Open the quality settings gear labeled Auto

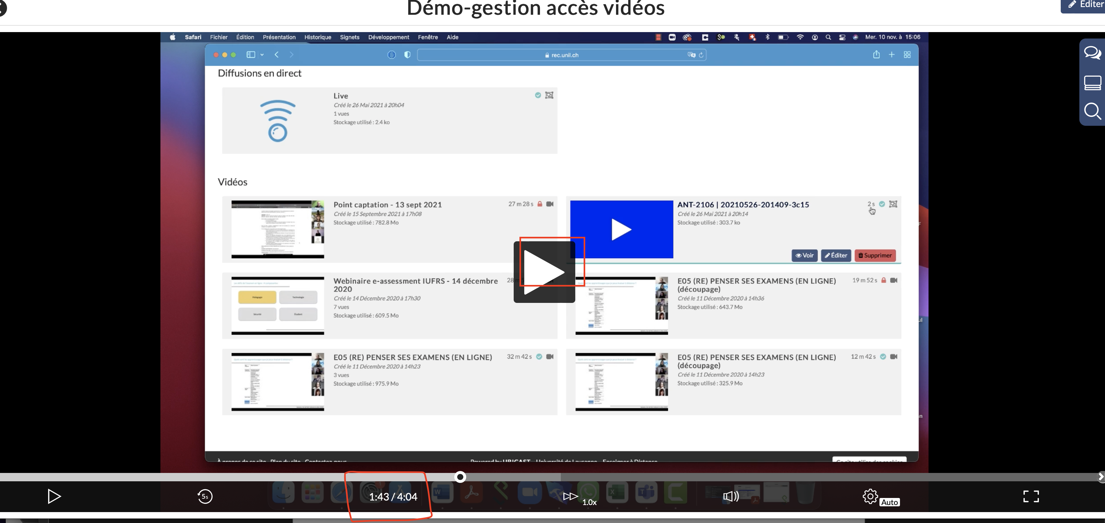point(871,496)
